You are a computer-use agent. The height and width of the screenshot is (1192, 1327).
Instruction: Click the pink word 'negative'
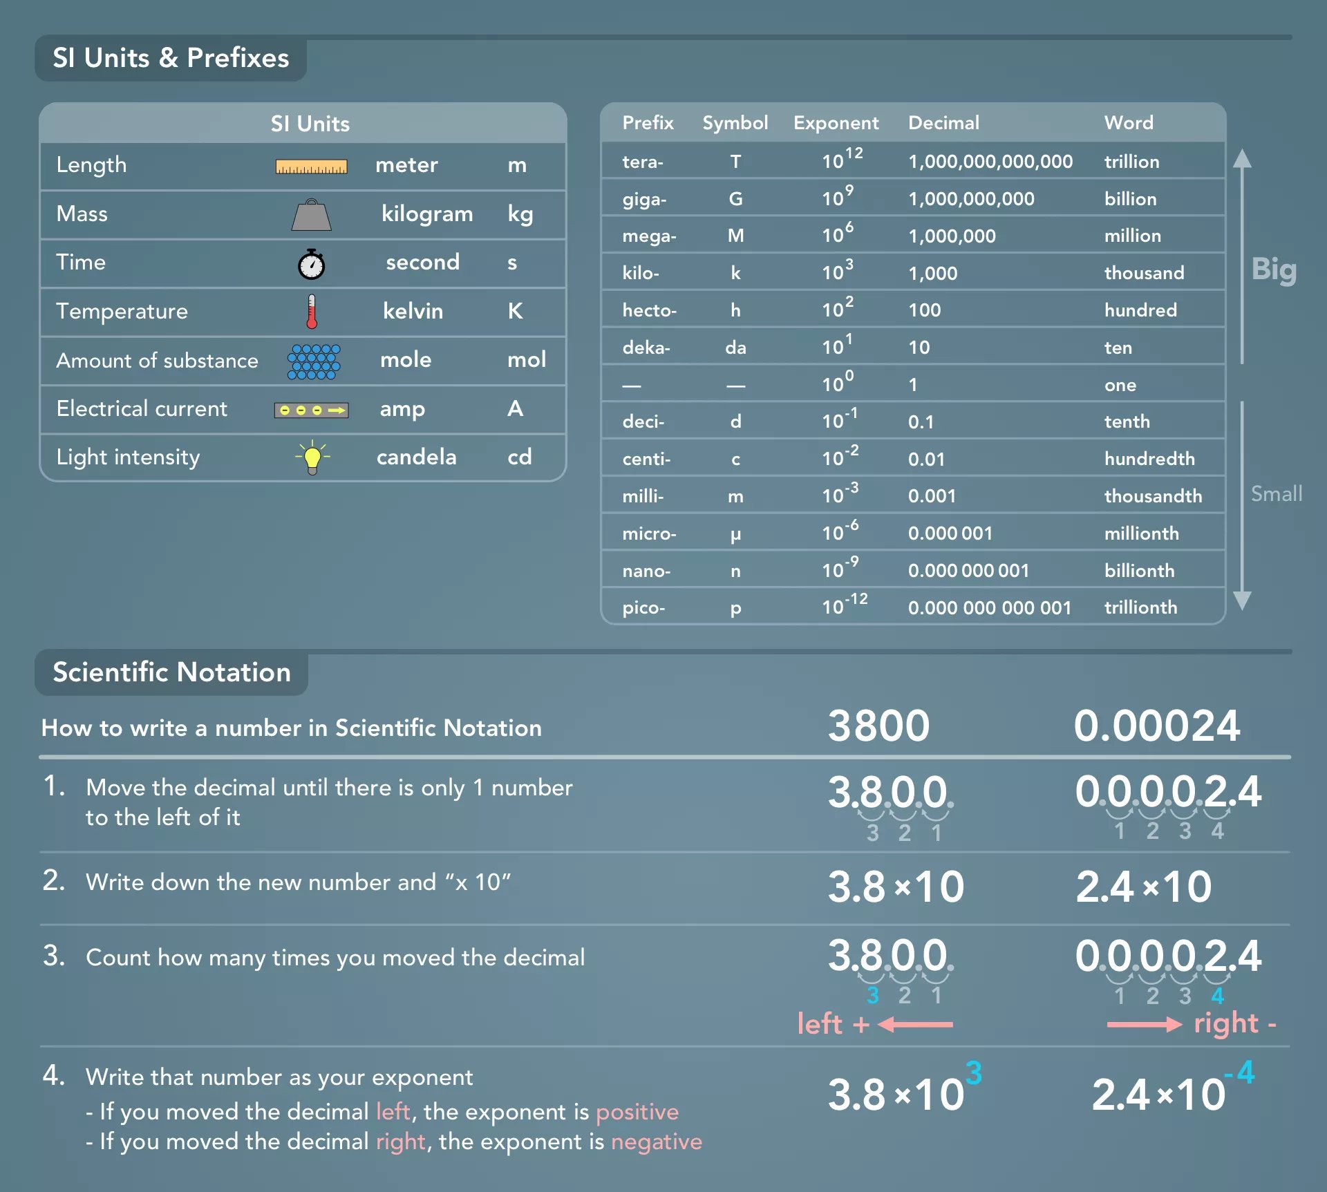click(656, 1142)
